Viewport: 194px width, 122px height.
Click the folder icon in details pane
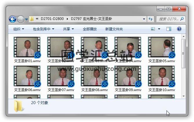coord(19,106)
